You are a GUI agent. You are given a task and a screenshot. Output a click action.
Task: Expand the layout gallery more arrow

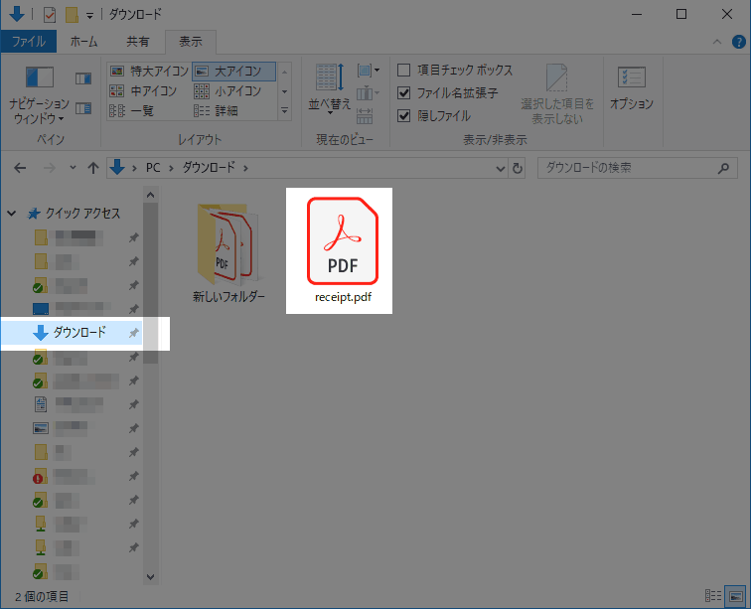point(284,110)
